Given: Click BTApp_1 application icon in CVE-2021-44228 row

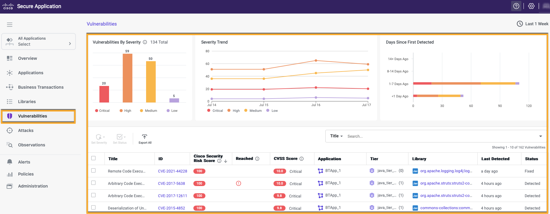Looking at the screenshot, I should [320, 171].
